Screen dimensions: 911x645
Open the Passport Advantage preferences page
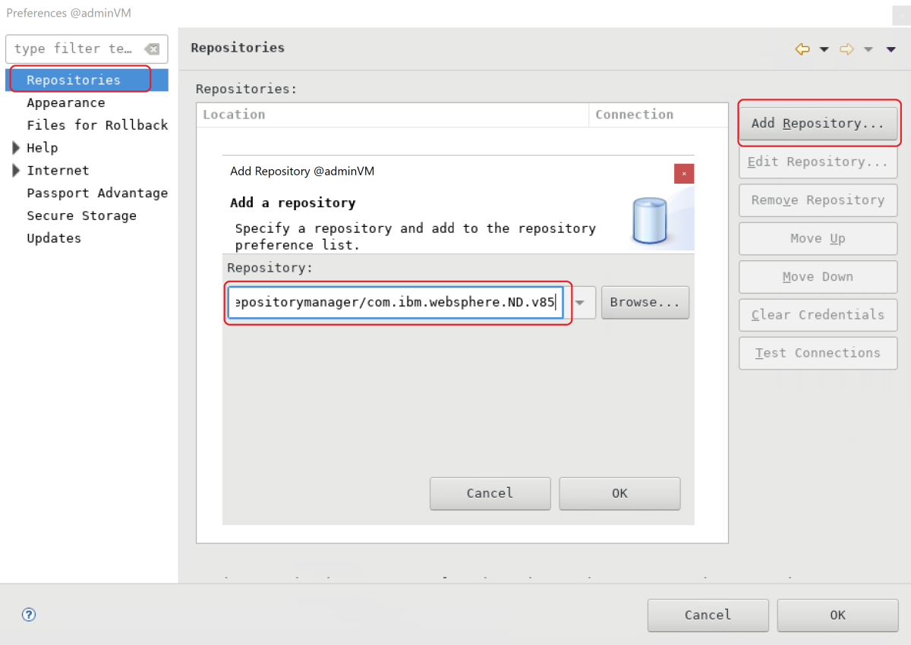coord(97,193)
